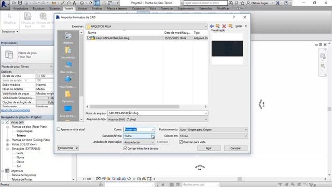Click the create new folder icon in dialog
The image size is (332, 187).
[x=230, y=26]
